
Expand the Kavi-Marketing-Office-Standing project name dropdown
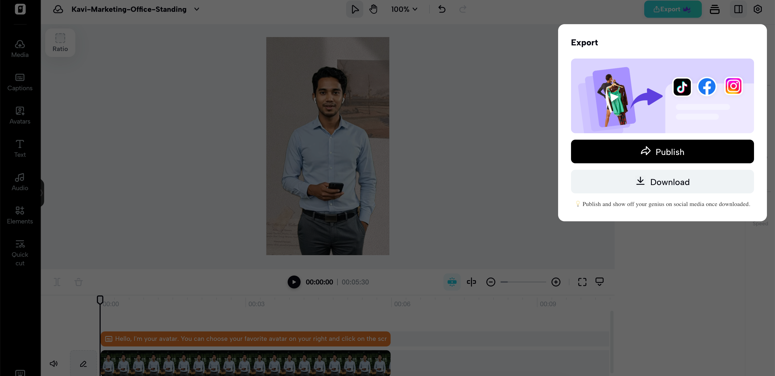coord(197,9)
